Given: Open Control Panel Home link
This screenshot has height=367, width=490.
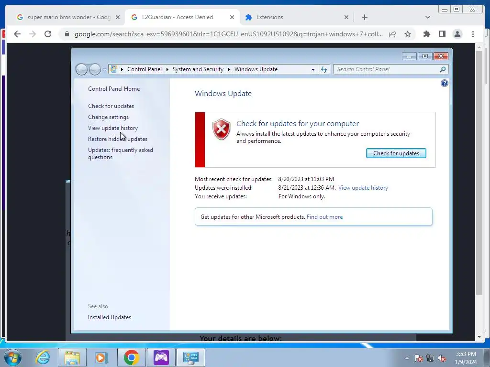Looking at the screenshot, I should pos(114,89).
